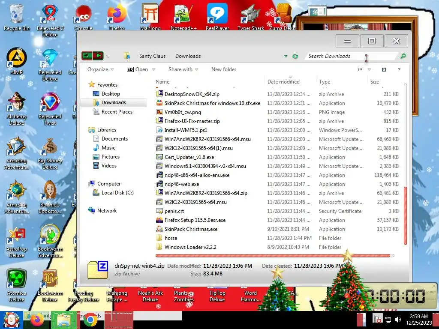Viewport: 439px width, 329px height.
Task: Open Recycle Bin on the desktop
Action: [17, 17]
